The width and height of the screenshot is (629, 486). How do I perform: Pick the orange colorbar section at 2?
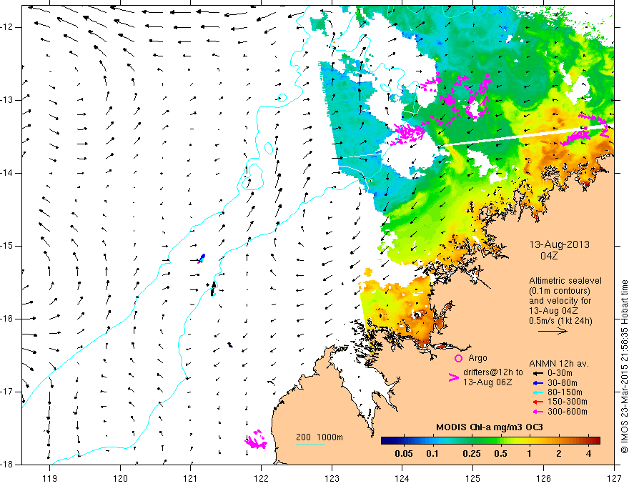coord(558,441)
